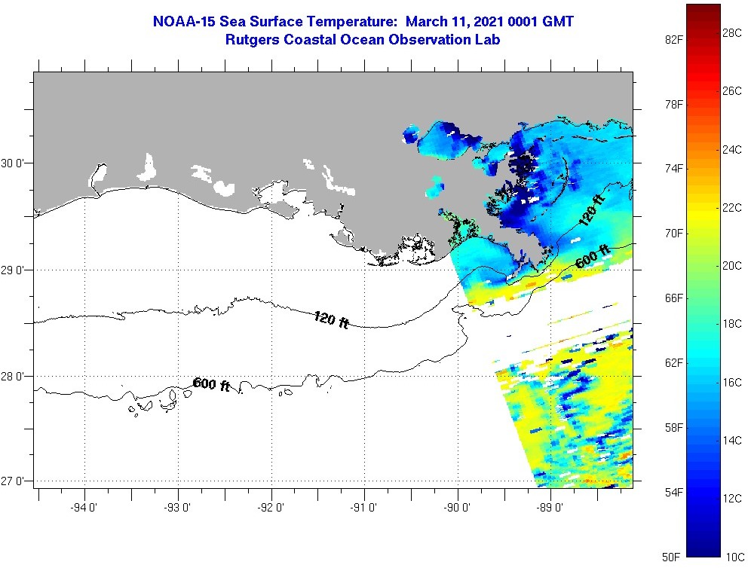Image resolution: width=748 pixels, height=568 pixels.
Task: Click the Rutgers Coastal Ocean Observation Lab subtitle
Action: 363,39
